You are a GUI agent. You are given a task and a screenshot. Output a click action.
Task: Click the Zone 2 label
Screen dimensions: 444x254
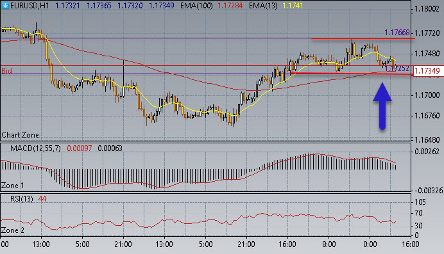pos(13,230)
